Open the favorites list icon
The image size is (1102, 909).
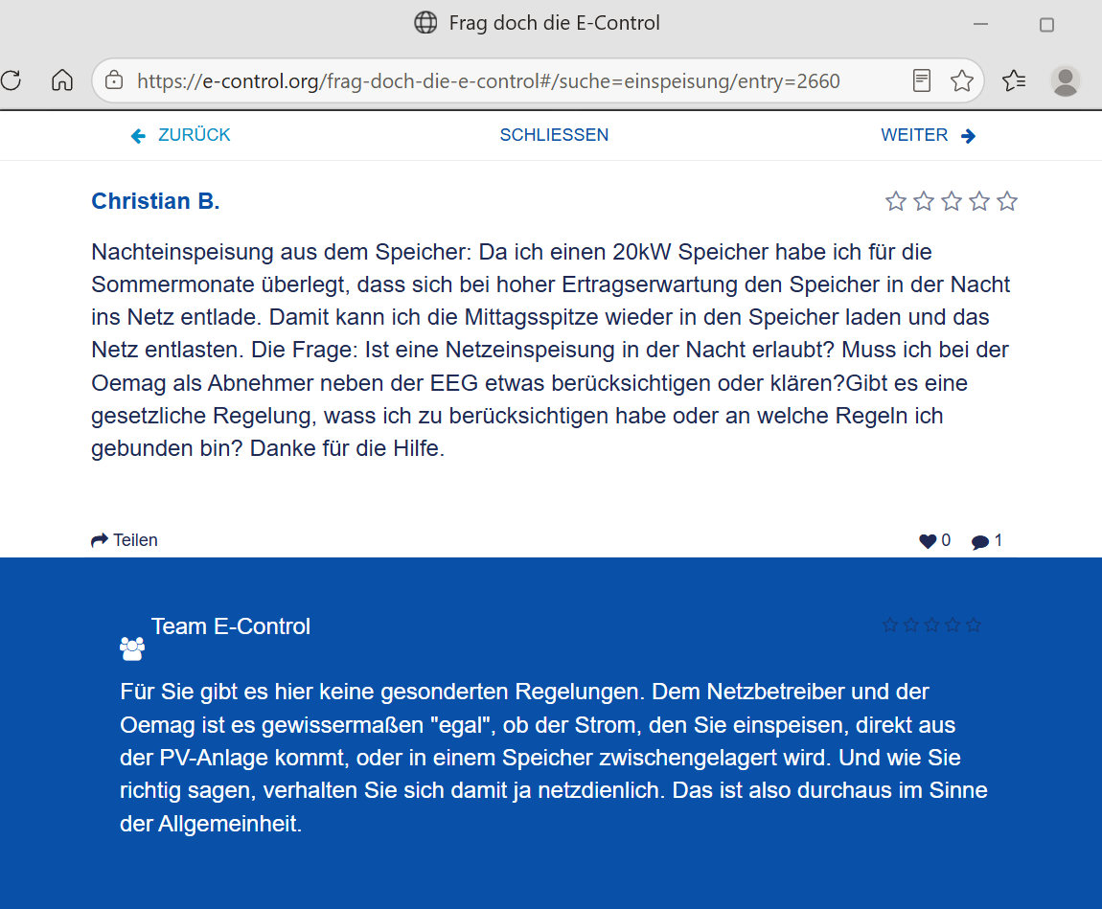click(x=1014, y=80)
